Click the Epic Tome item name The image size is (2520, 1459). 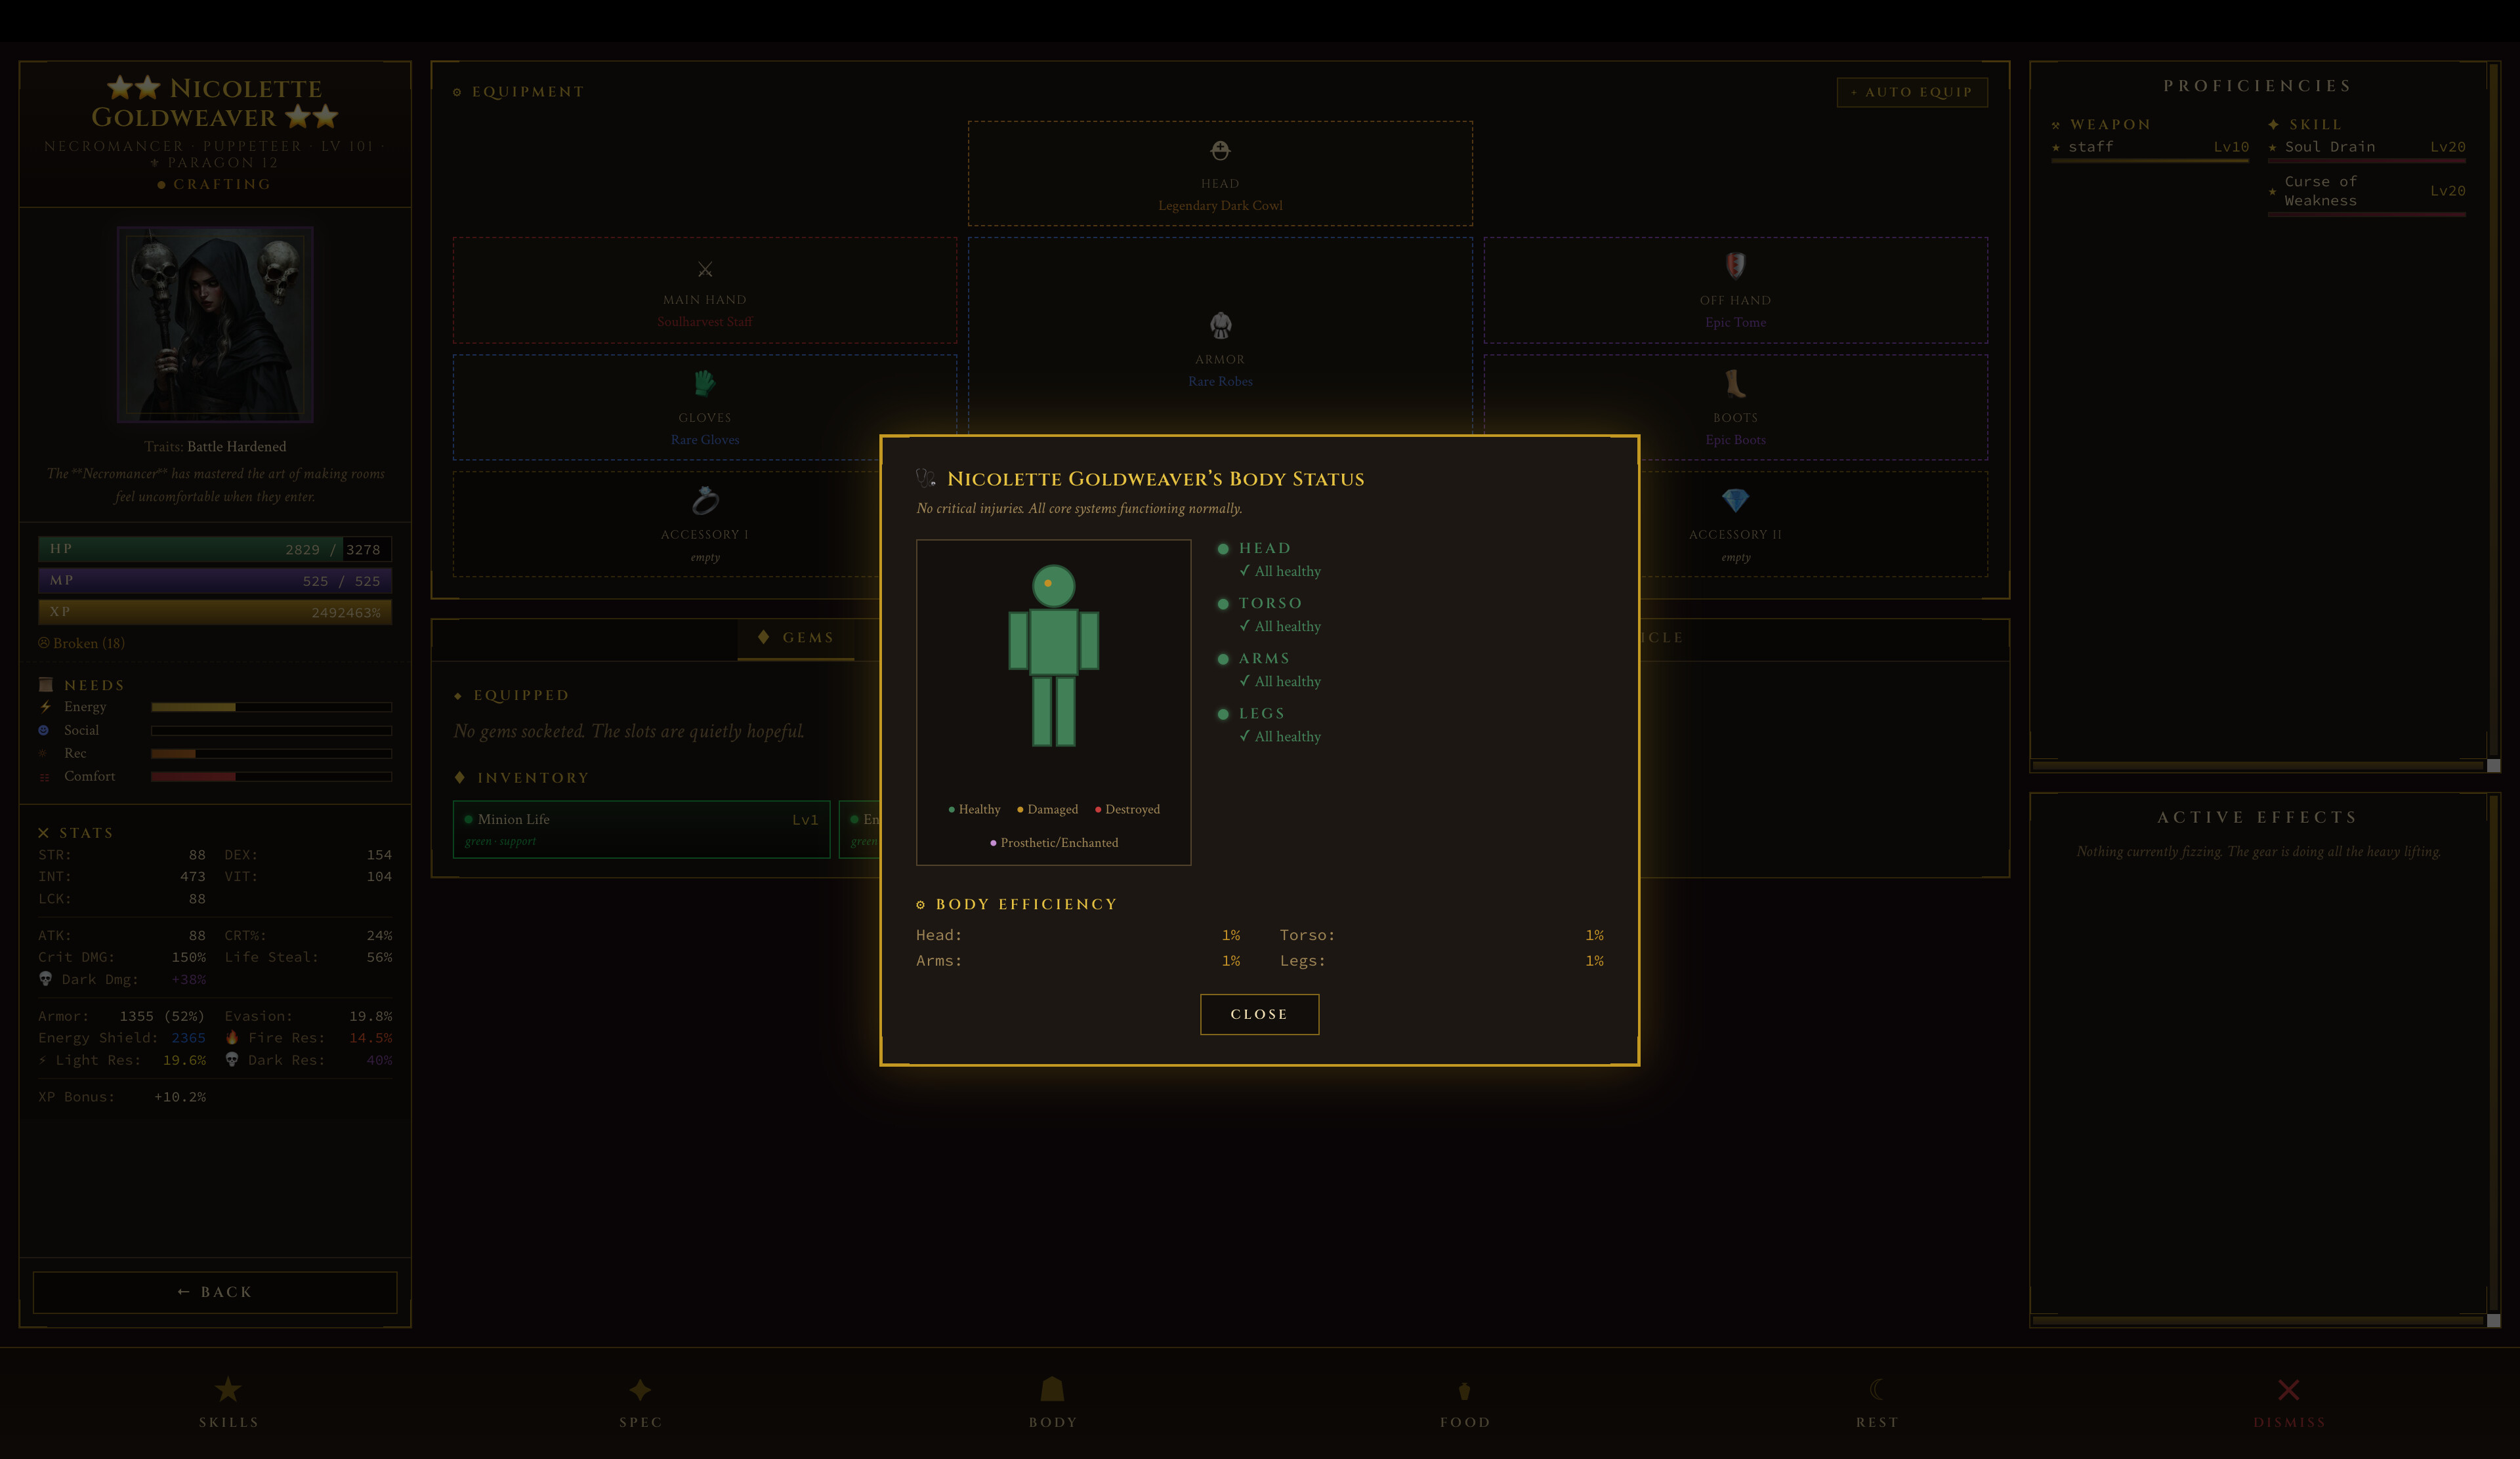pos(1735,323)
